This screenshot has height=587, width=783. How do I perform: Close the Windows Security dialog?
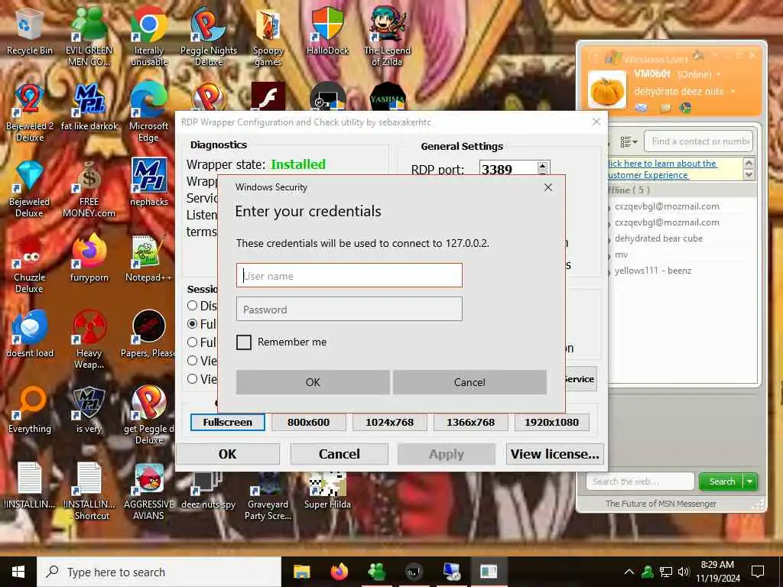click(547, 187)
